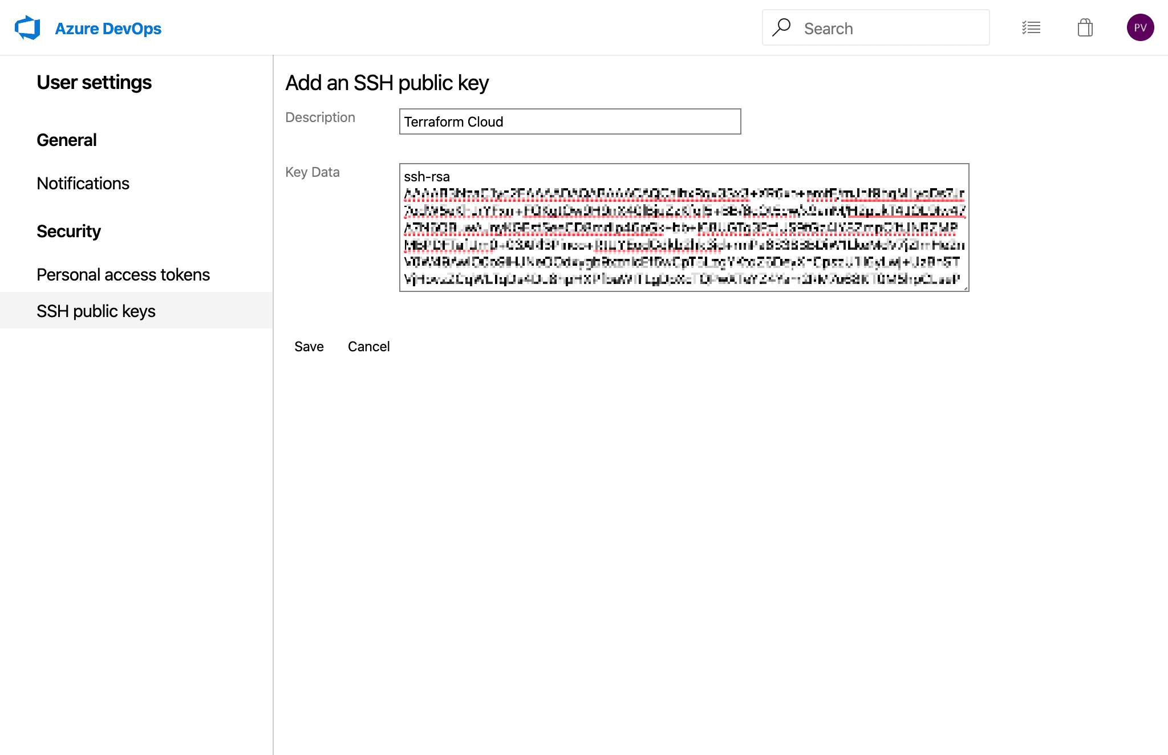The image size is (1168, 755).
Task: Click the Description label
Action: pos(320,117)
